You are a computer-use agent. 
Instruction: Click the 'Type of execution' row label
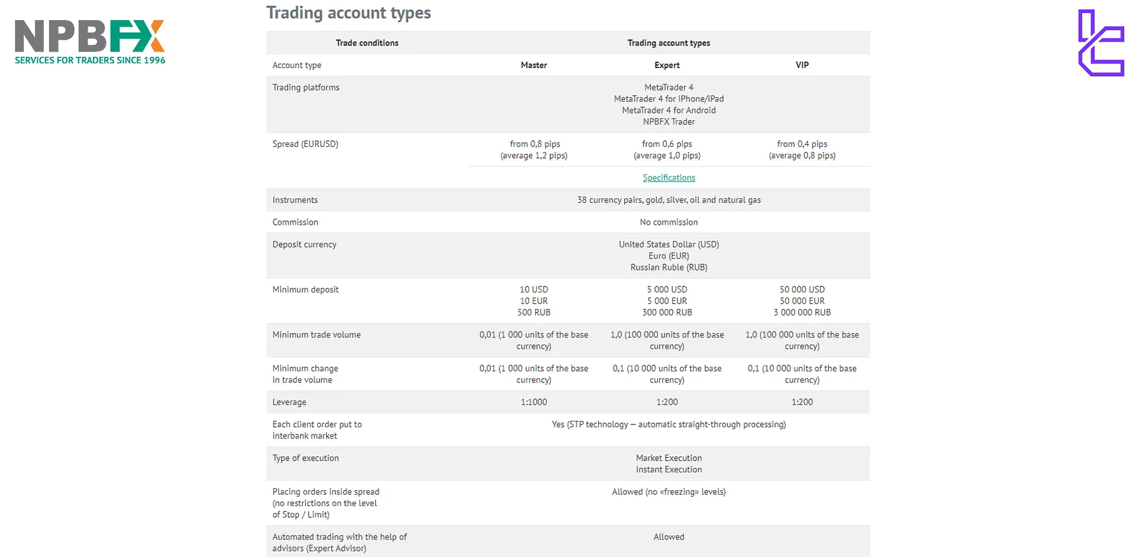point(305,458)
